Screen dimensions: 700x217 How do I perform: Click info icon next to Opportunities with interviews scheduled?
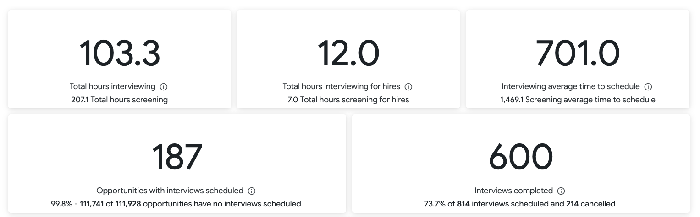[x=252, y=191]
